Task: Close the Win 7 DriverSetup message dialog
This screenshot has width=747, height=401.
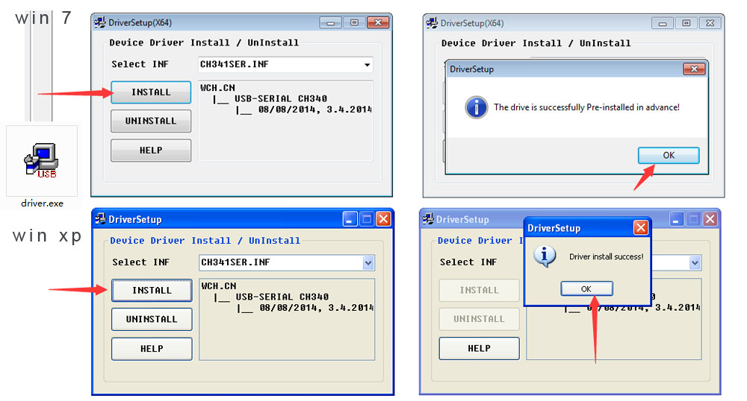Action: click(694, 69)
